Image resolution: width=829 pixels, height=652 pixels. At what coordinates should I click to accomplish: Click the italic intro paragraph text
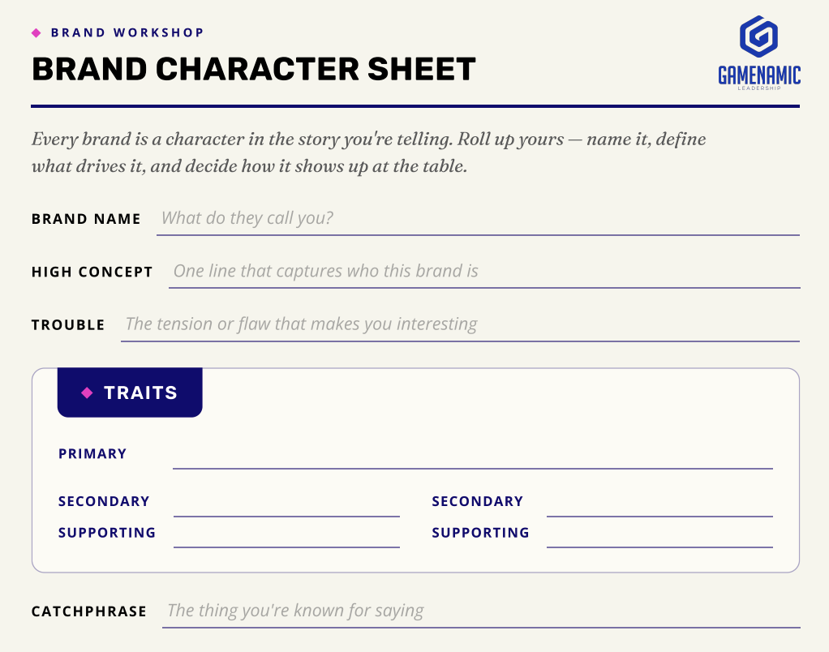coord(368,152)
